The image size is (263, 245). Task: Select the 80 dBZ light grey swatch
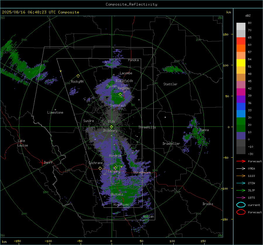click(x=241, y=26)
